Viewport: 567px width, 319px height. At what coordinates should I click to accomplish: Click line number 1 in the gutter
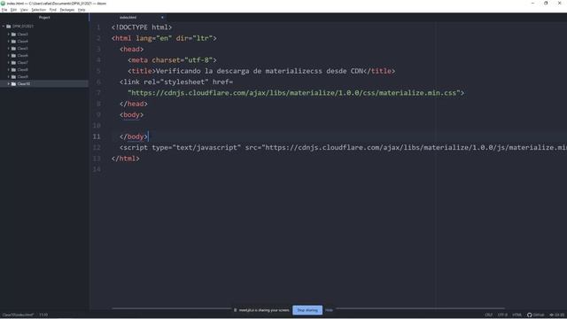click(x=98, y=27)
